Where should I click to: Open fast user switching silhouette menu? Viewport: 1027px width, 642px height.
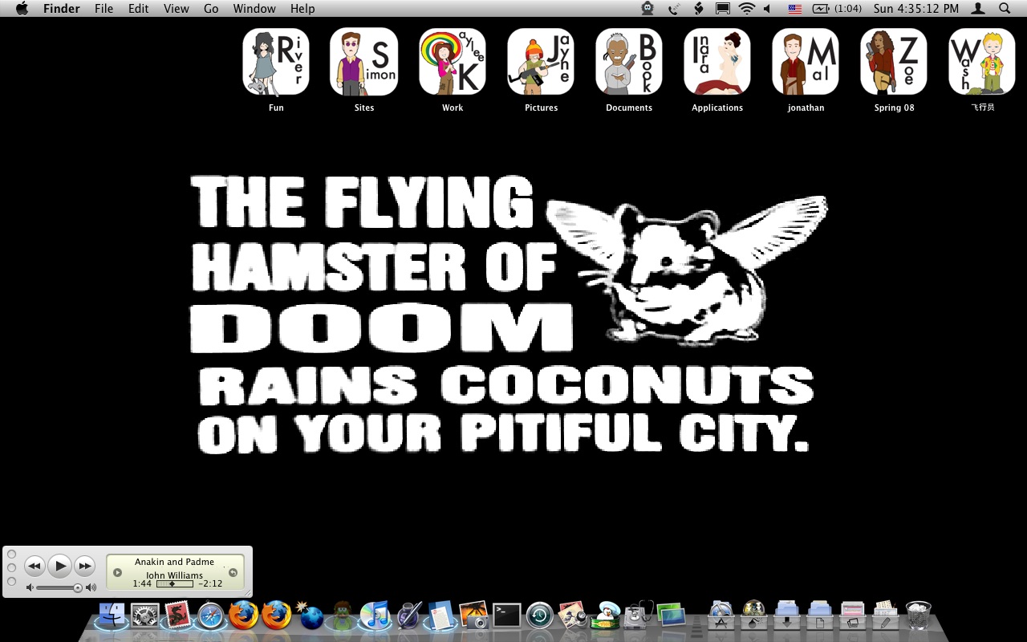978,9
